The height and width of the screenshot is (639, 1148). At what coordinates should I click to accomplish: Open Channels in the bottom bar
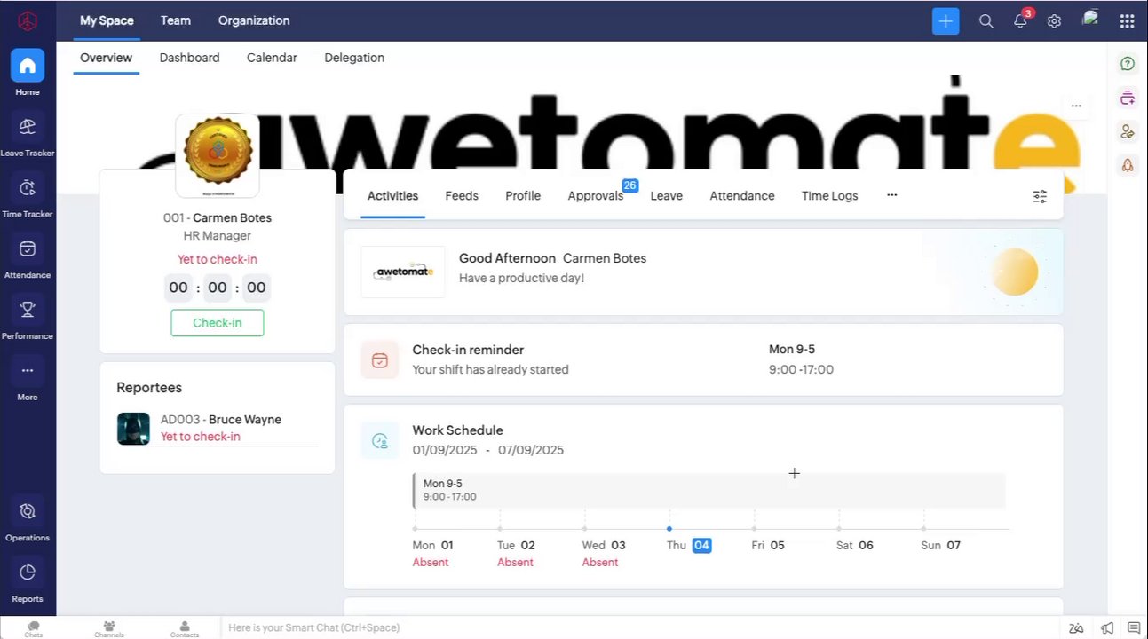pos(109,629)
